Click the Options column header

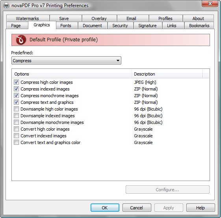coord(72,74)
